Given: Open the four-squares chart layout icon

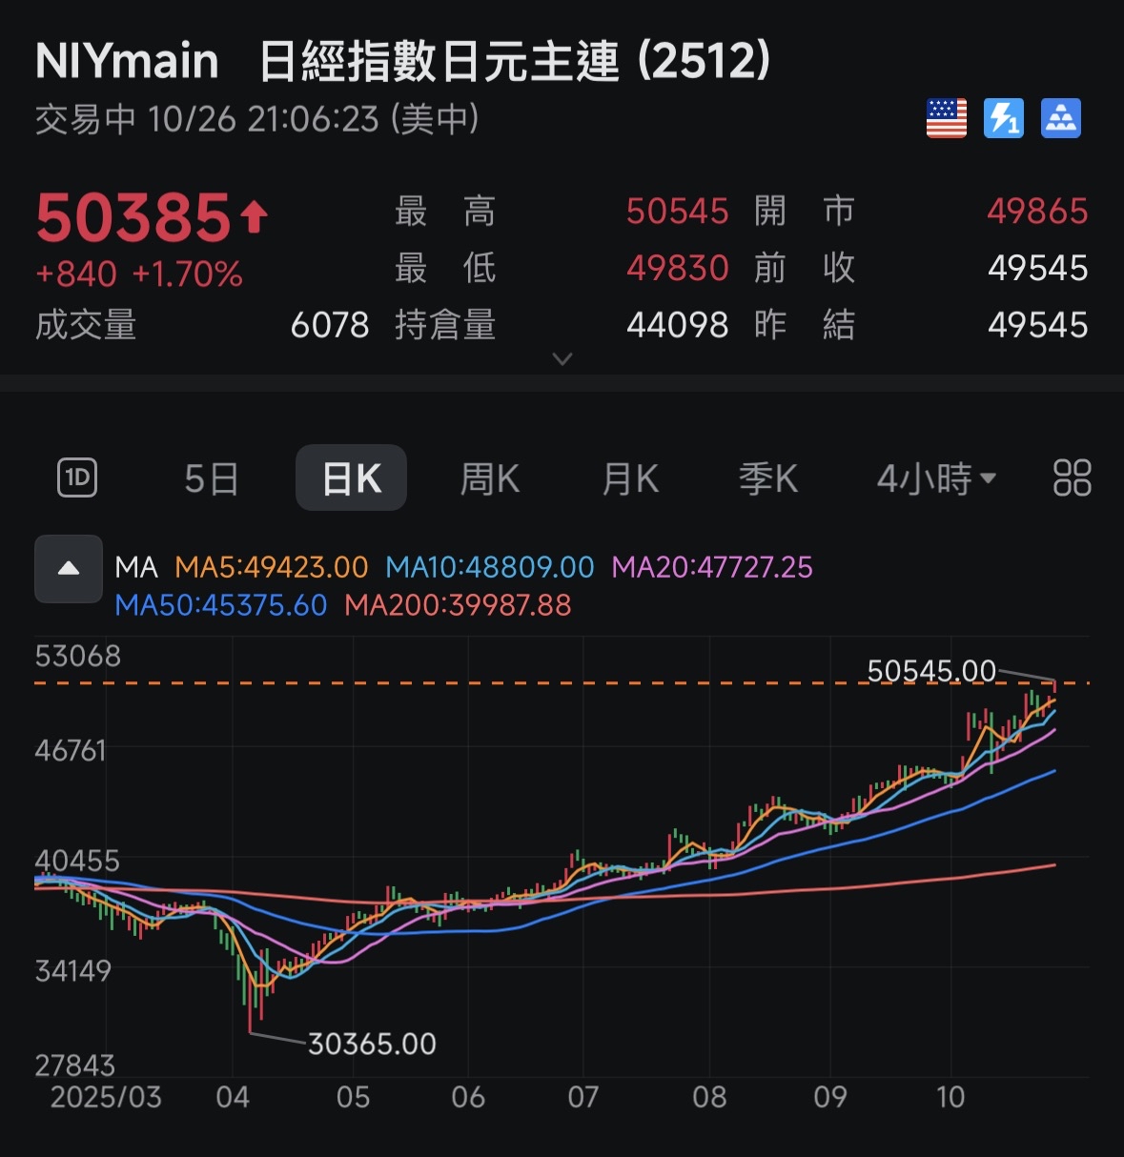Looking at the screenshot, I should coord(1072,477).
